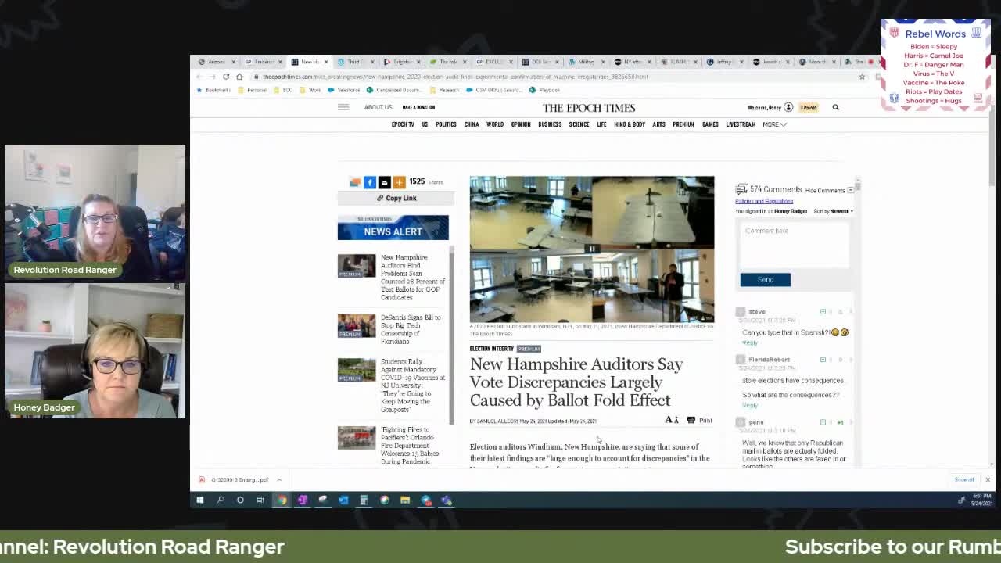1001x563 pixels.
Task: Collapse gene's comment toggle box
Action: coord(823,422)
